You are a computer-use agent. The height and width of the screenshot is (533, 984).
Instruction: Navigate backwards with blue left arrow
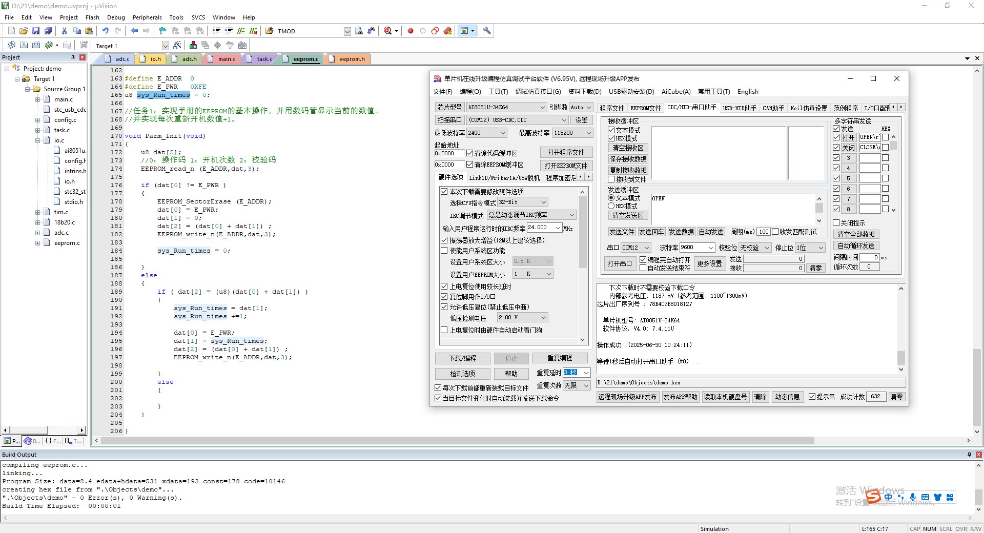click(x=134, y=31)
